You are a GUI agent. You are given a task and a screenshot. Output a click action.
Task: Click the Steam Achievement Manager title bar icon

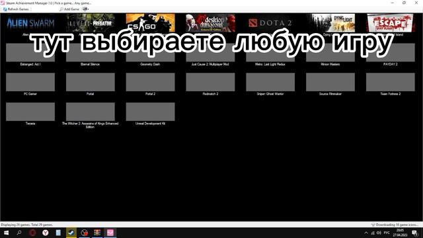3,3
